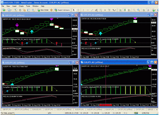Image resolution: width=159 pixels, height=115 pixels.
Task: Select the Equidistant Channel tool
Action: [x=96, y=10]
